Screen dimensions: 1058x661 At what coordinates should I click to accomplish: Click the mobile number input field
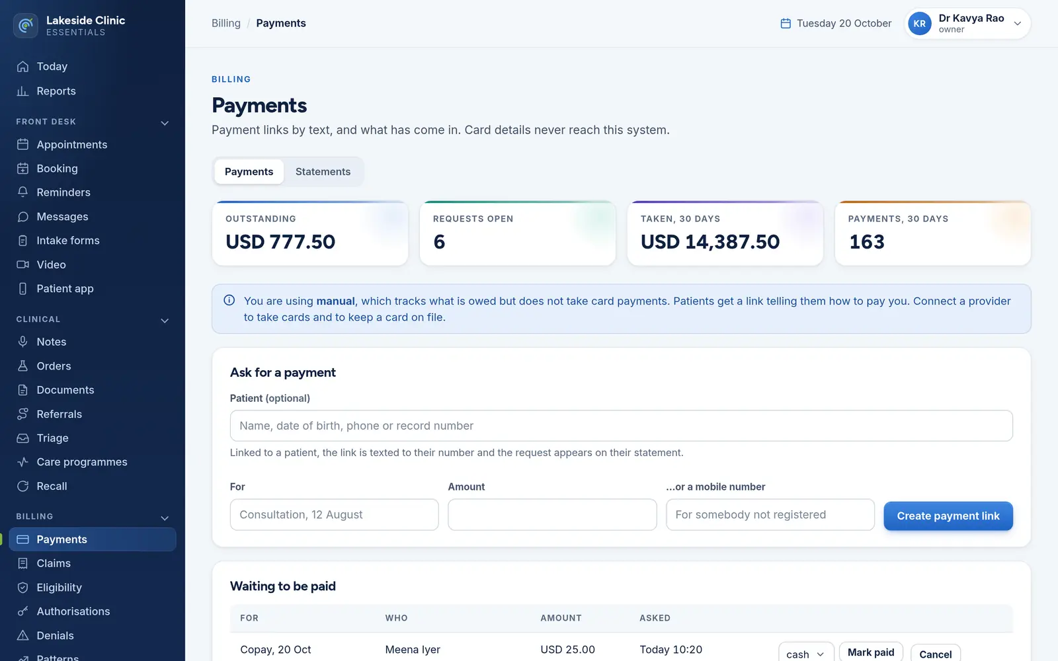[770, 515]
